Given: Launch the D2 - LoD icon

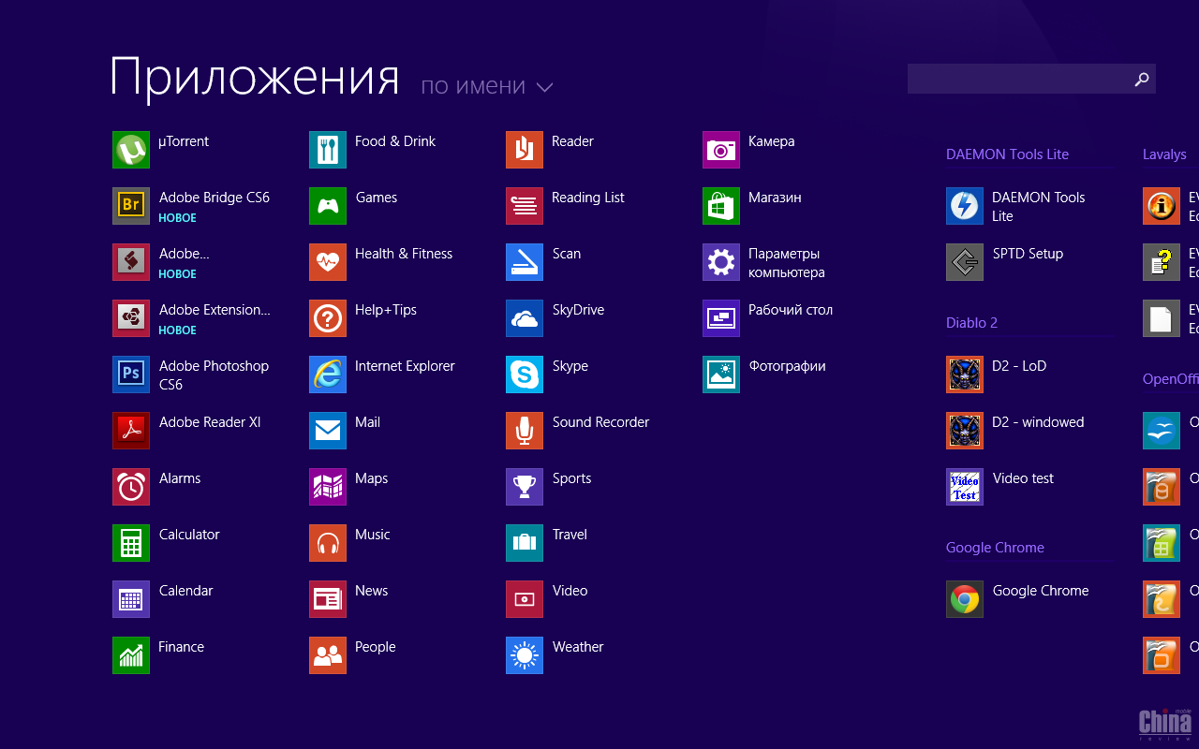Looking at the screenshot, I should pyautogui.click(x=965, y=374).
